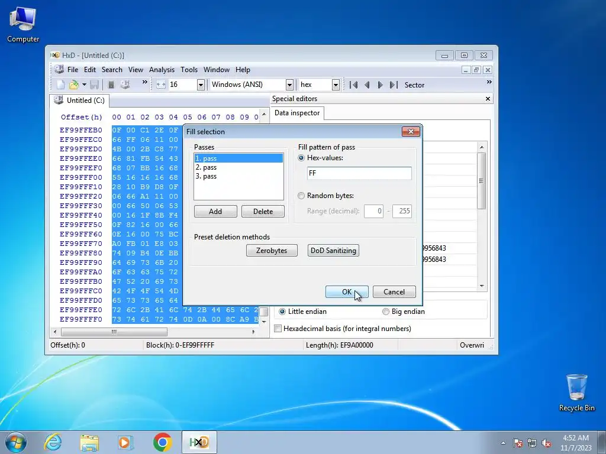This screenshot has height=454, width=606.
Task: Open Windows Media Player from the taskbar
Action: 125,442
